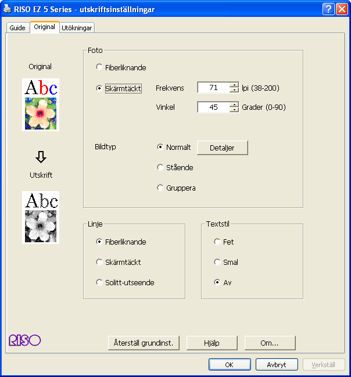
Task: Select Fiberliknande in the Foto group
Action: tap(121, 67)
